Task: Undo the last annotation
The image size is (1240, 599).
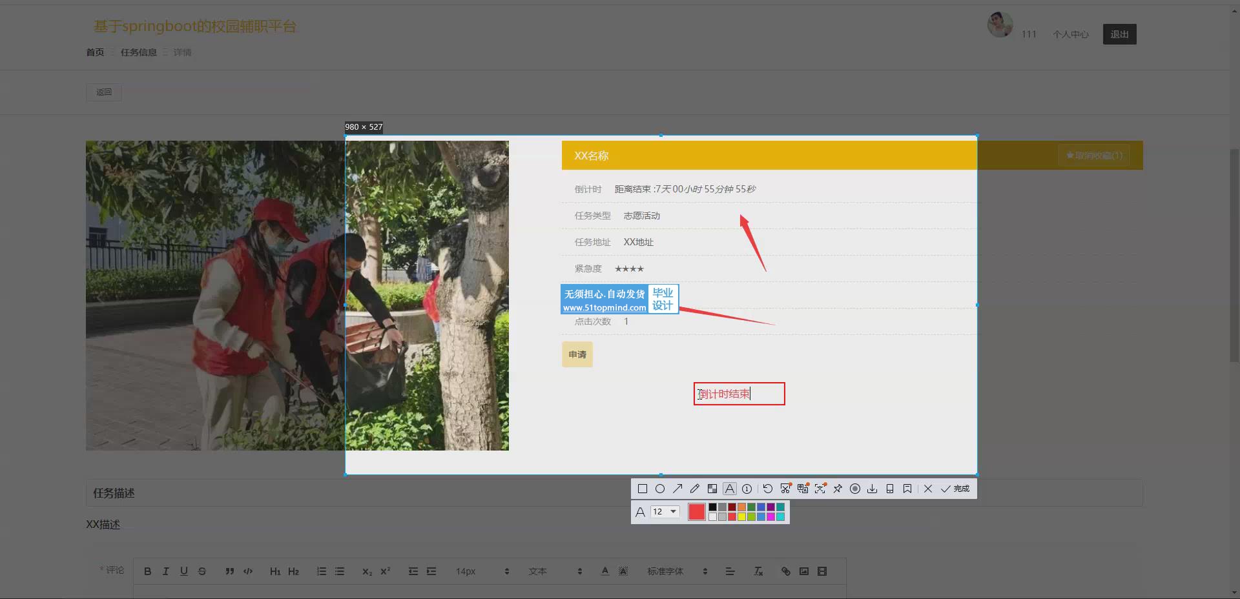Action: 767,489
